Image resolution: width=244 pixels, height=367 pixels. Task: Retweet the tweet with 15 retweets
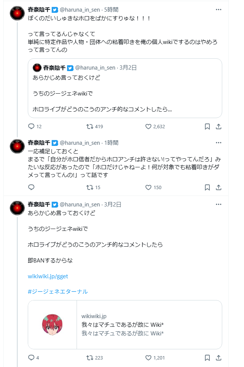(90, 187)
